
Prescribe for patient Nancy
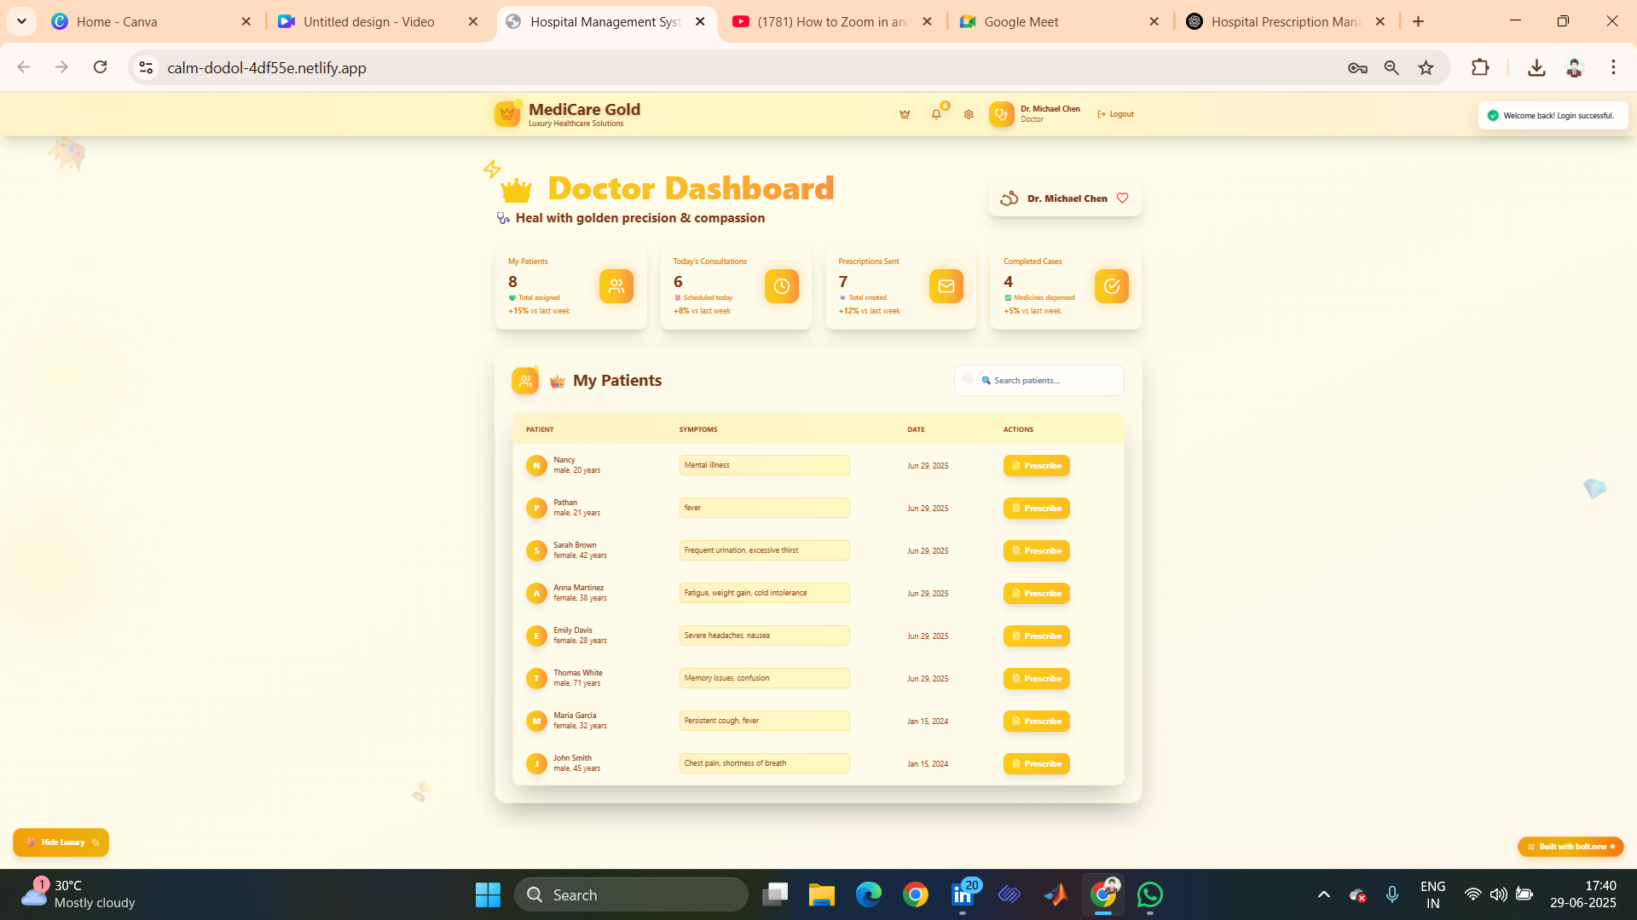pos(1036,466)
